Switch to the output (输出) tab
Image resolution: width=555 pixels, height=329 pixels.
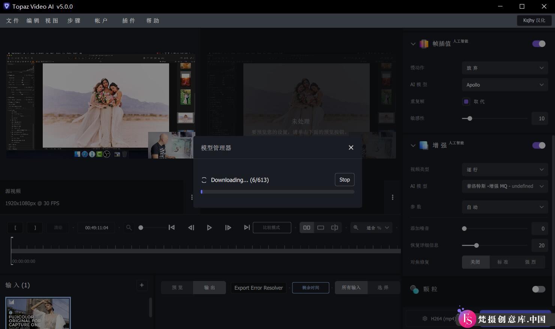tap(210, 287)
